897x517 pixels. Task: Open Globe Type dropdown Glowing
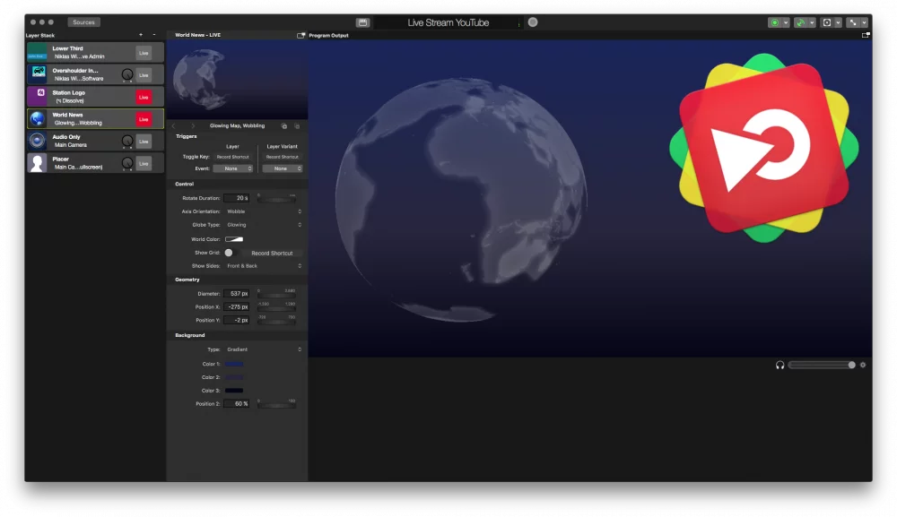263,225
